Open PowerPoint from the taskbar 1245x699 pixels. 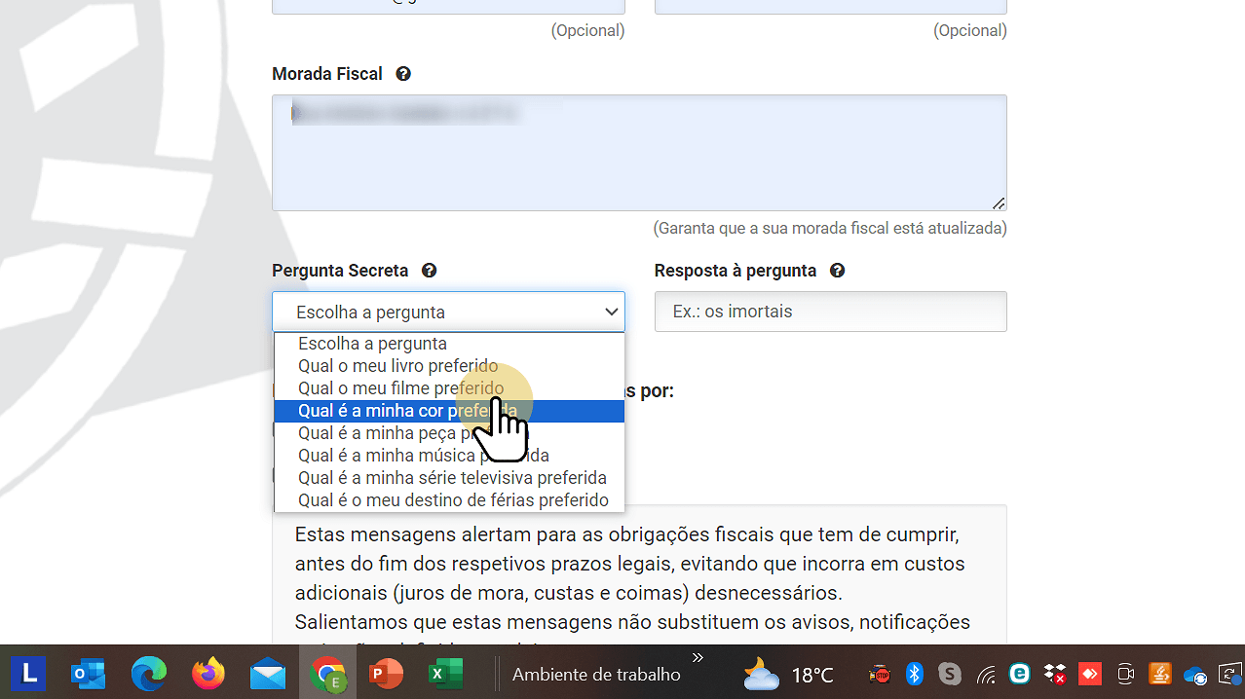coord(386,673)
